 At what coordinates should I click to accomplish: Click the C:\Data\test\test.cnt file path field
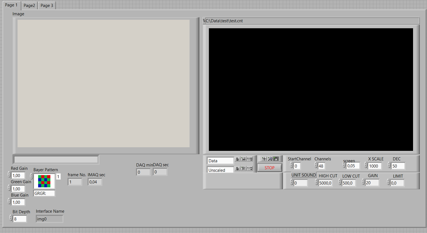312,21
